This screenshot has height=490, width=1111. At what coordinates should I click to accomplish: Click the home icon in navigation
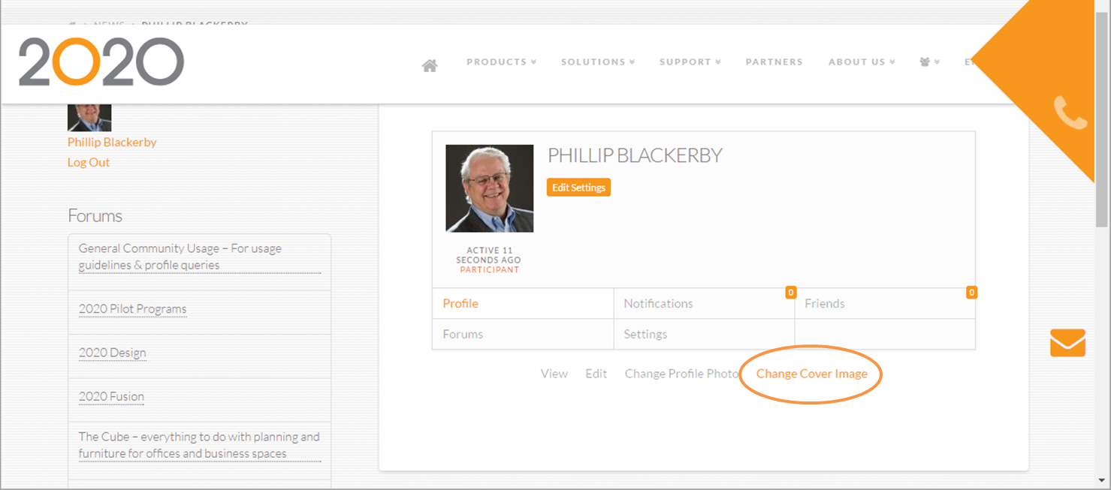coord(430,66)
